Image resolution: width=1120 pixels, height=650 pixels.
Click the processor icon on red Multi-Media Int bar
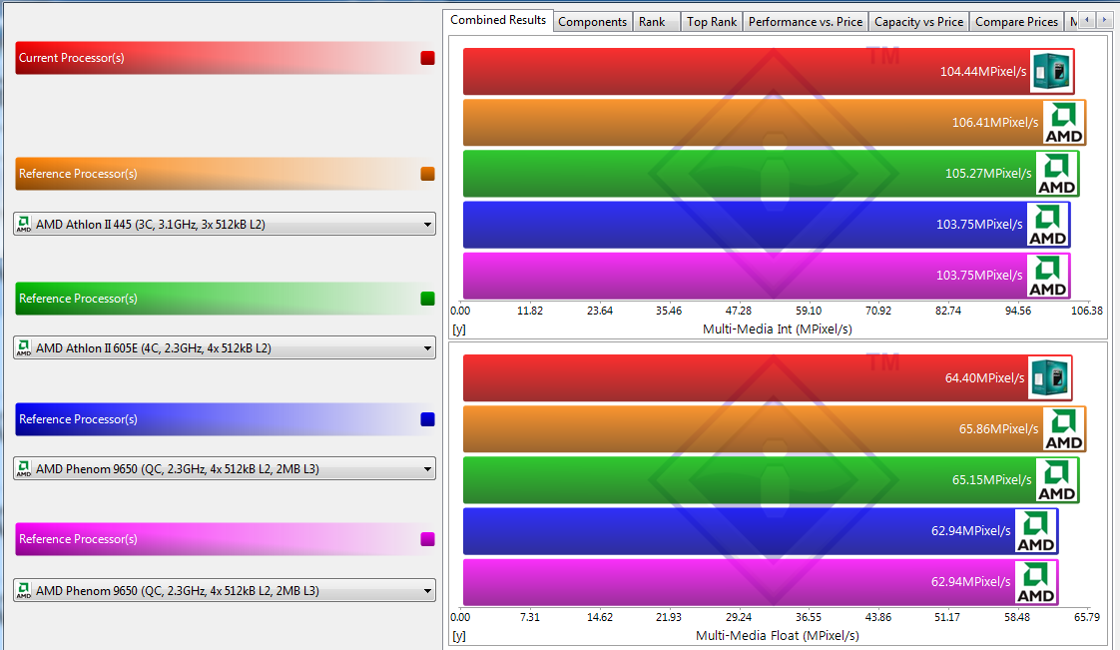coord(1051,72)
